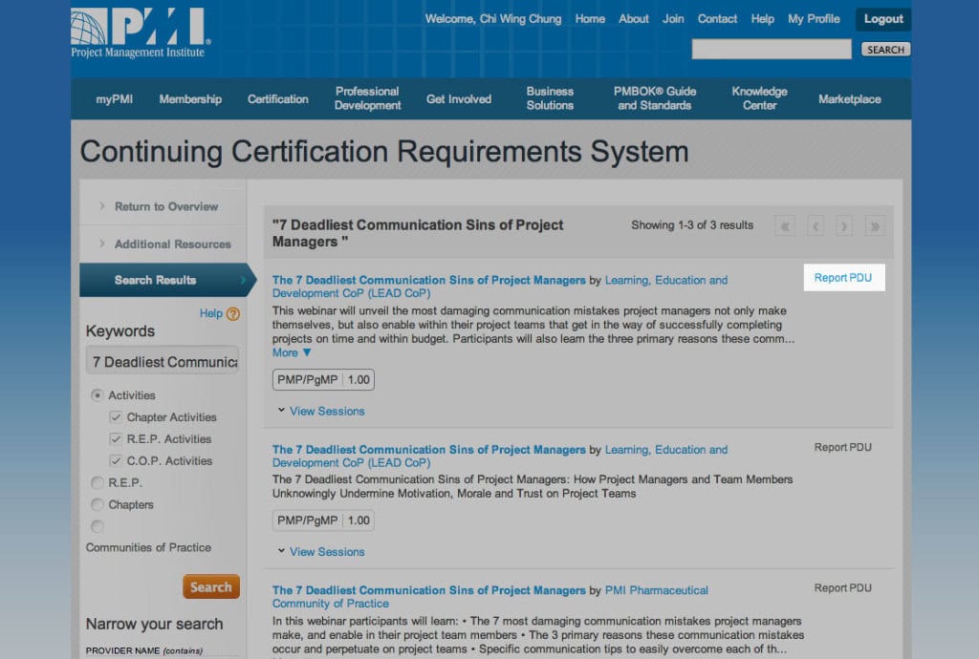Viewport: 979px width, 659px height.
Task: Click the orange Search button
Action: coord(211,586)
